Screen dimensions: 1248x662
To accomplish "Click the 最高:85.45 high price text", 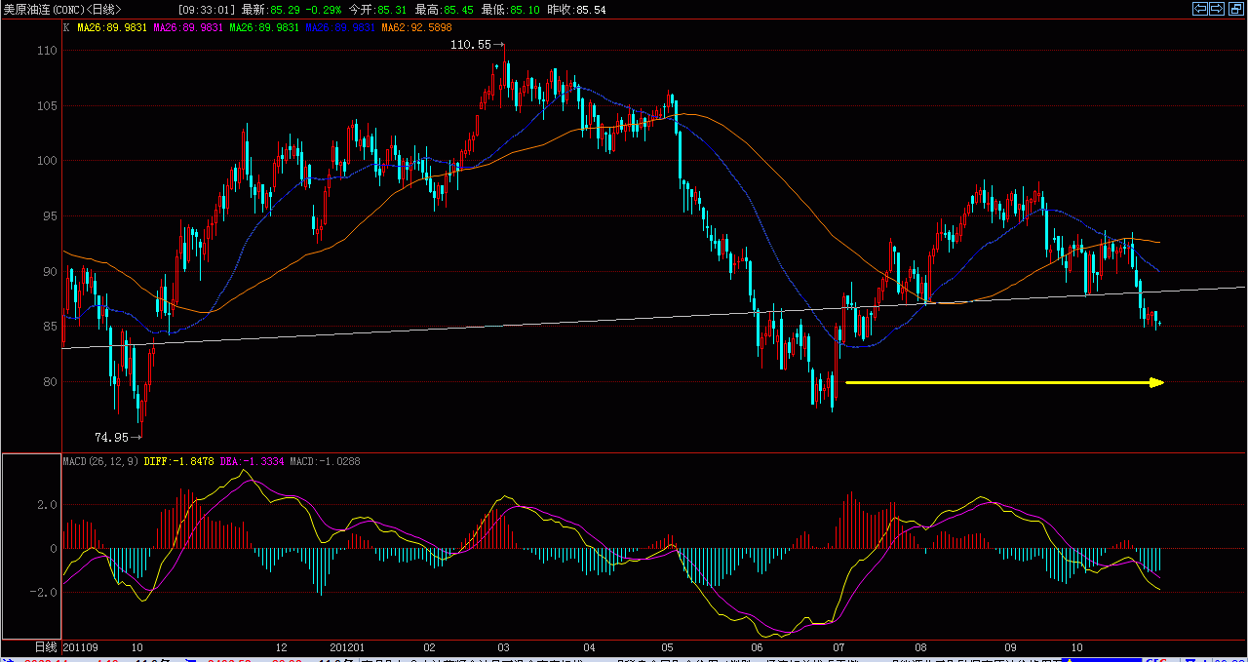I will click(x=445, y=9).
